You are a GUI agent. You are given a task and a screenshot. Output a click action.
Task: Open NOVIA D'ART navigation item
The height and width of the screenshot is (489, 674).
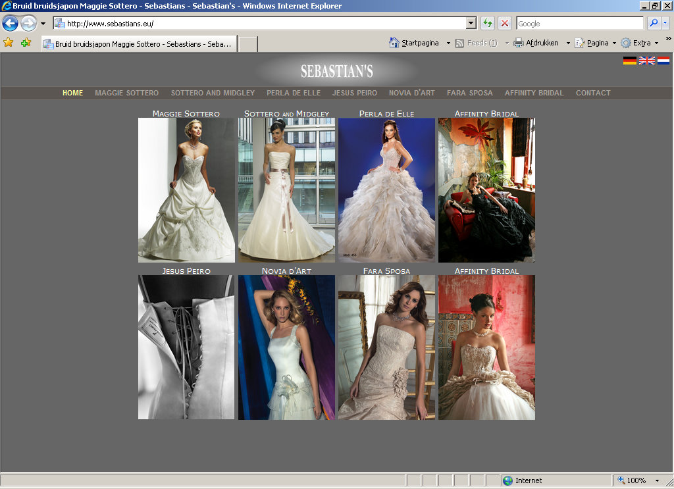coord(412,93)
